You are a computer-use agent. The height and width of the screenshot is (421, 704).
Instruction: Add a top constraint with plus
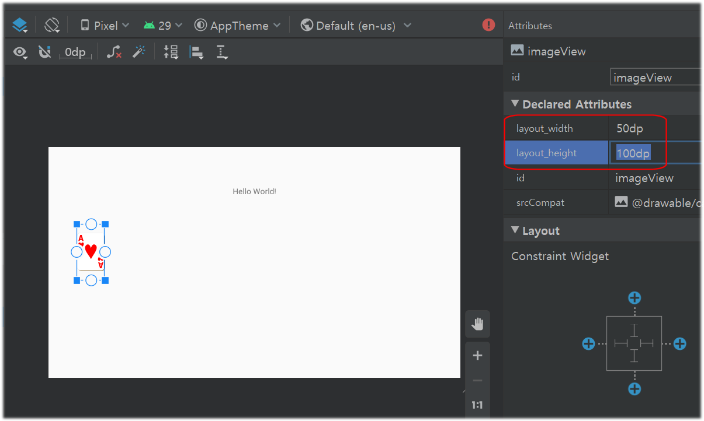(x=634, y=298)
